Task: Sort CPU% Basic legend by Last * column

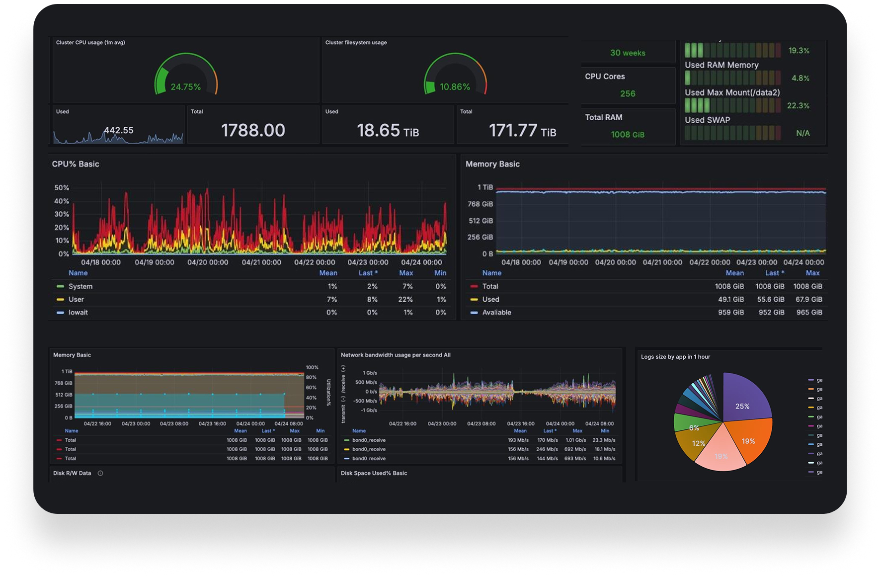Action: 368,273
